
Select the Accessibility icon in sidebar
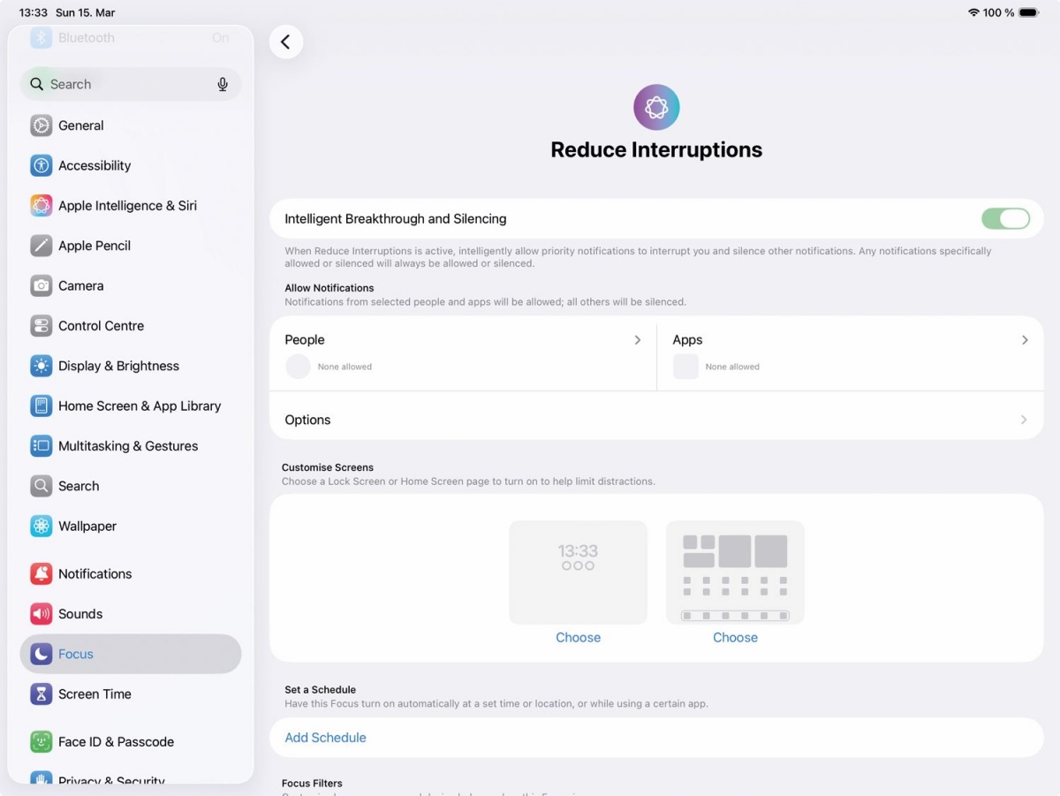coord(42,165)
